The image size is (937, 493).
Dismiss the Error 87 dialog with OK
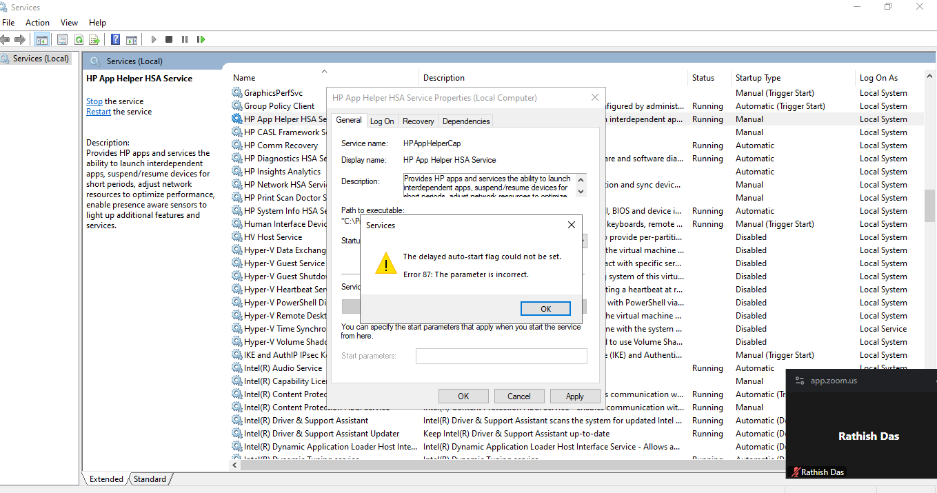pyautogui.click(x=545, y=308)
